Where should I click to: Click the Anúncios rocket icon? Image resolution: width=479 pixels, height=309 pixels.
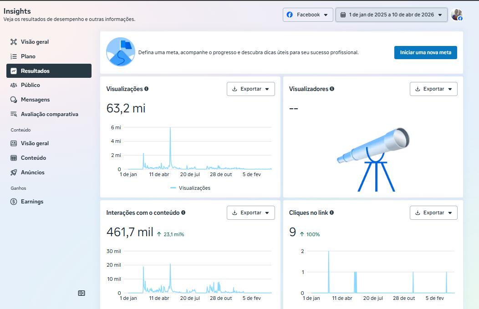pyautogui.click(x=14, y=172)
